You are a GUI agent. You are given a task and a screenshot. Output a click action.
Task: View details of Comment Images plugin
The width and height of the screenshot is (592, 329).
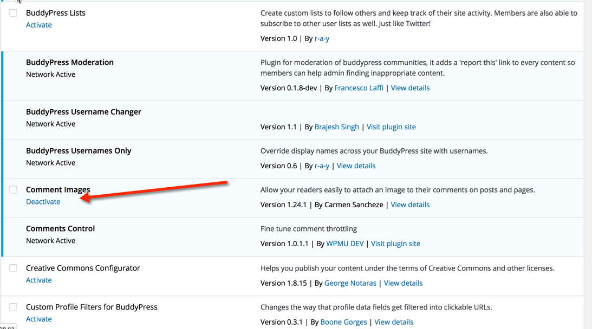click(x=410, y=205)
